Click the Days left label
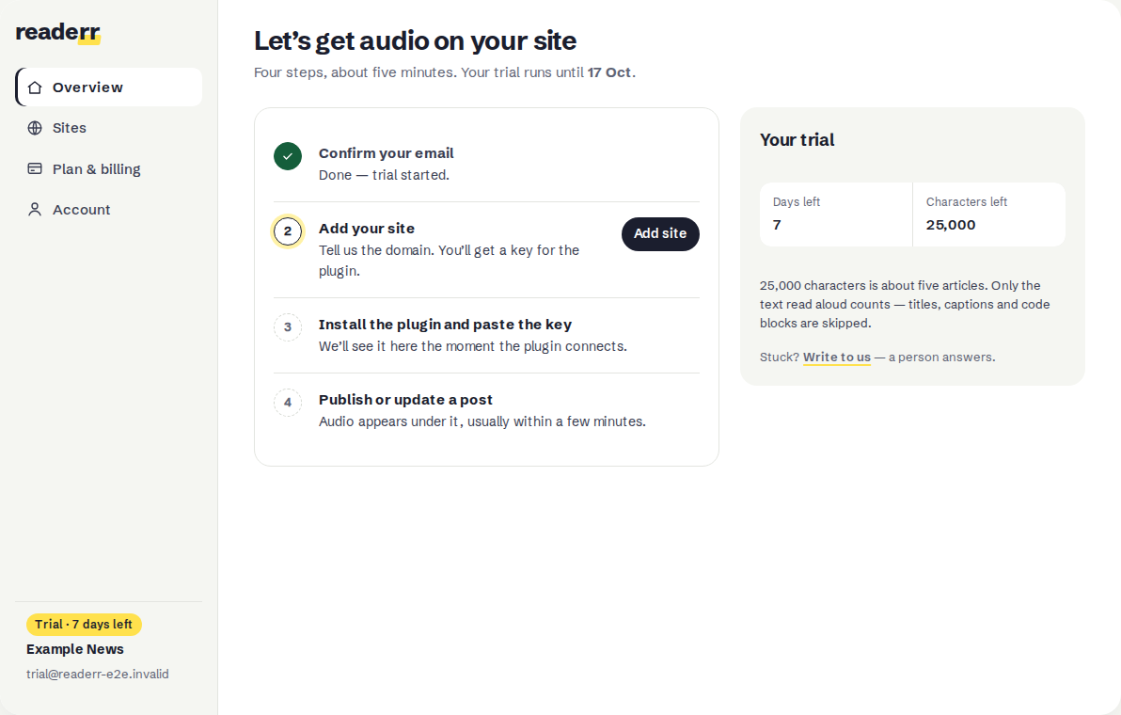Screen dimensions: 1121x715 coord(797,201)
